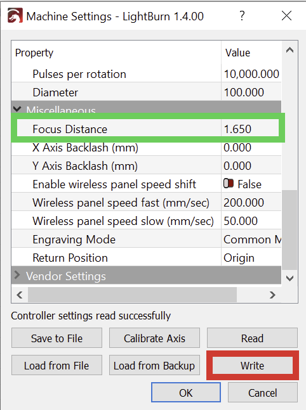306x410 pixels.
Task: Select the Return Position row label
Action: point(70,257)
